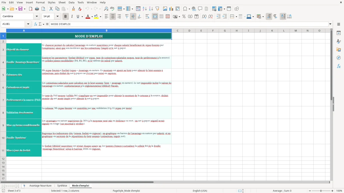The width and height of the screenshot is (344, 193).
Task: Insert a comment
Action: pos(200,9)
